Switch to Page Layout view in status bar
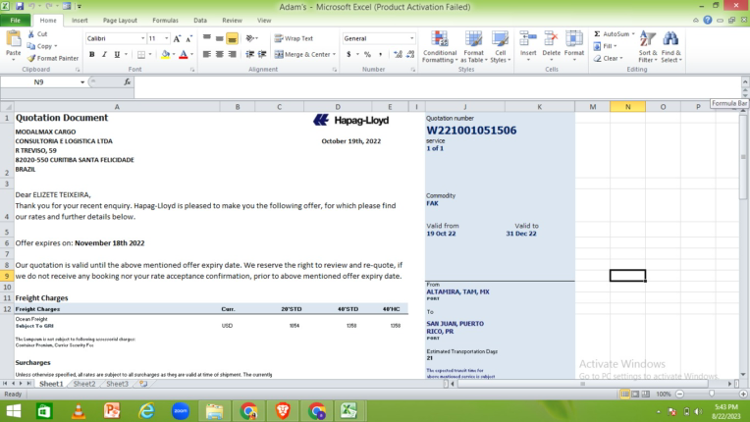750x422 pixels. 635,395
